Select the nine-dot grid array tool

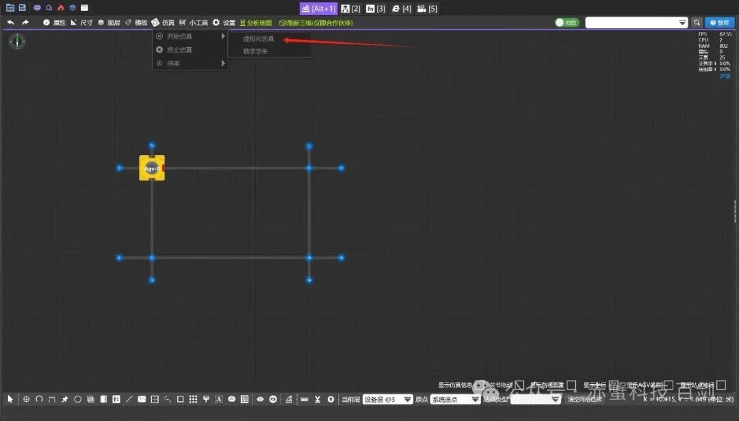(193, 399)
